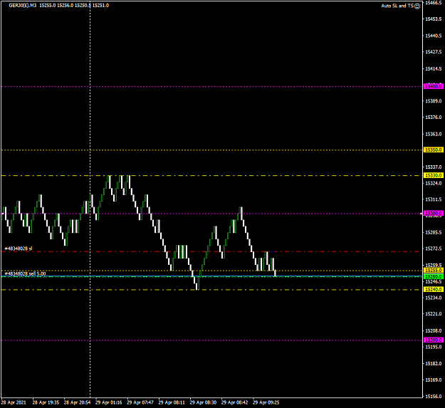Click the 15337.0 price scale value

434,167
